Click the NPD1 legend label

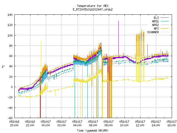pyautogui.click(x=155, y=21)
